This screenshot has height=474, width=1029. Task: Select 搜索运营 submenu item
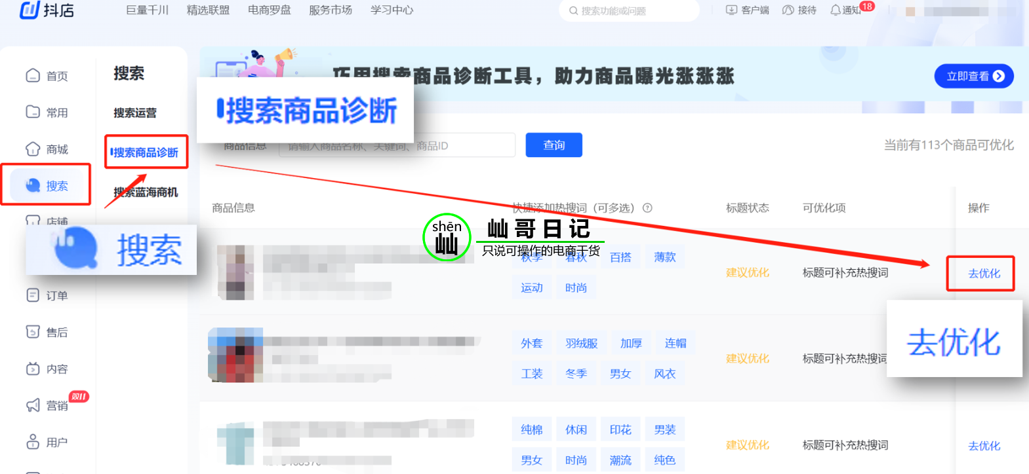135,113
